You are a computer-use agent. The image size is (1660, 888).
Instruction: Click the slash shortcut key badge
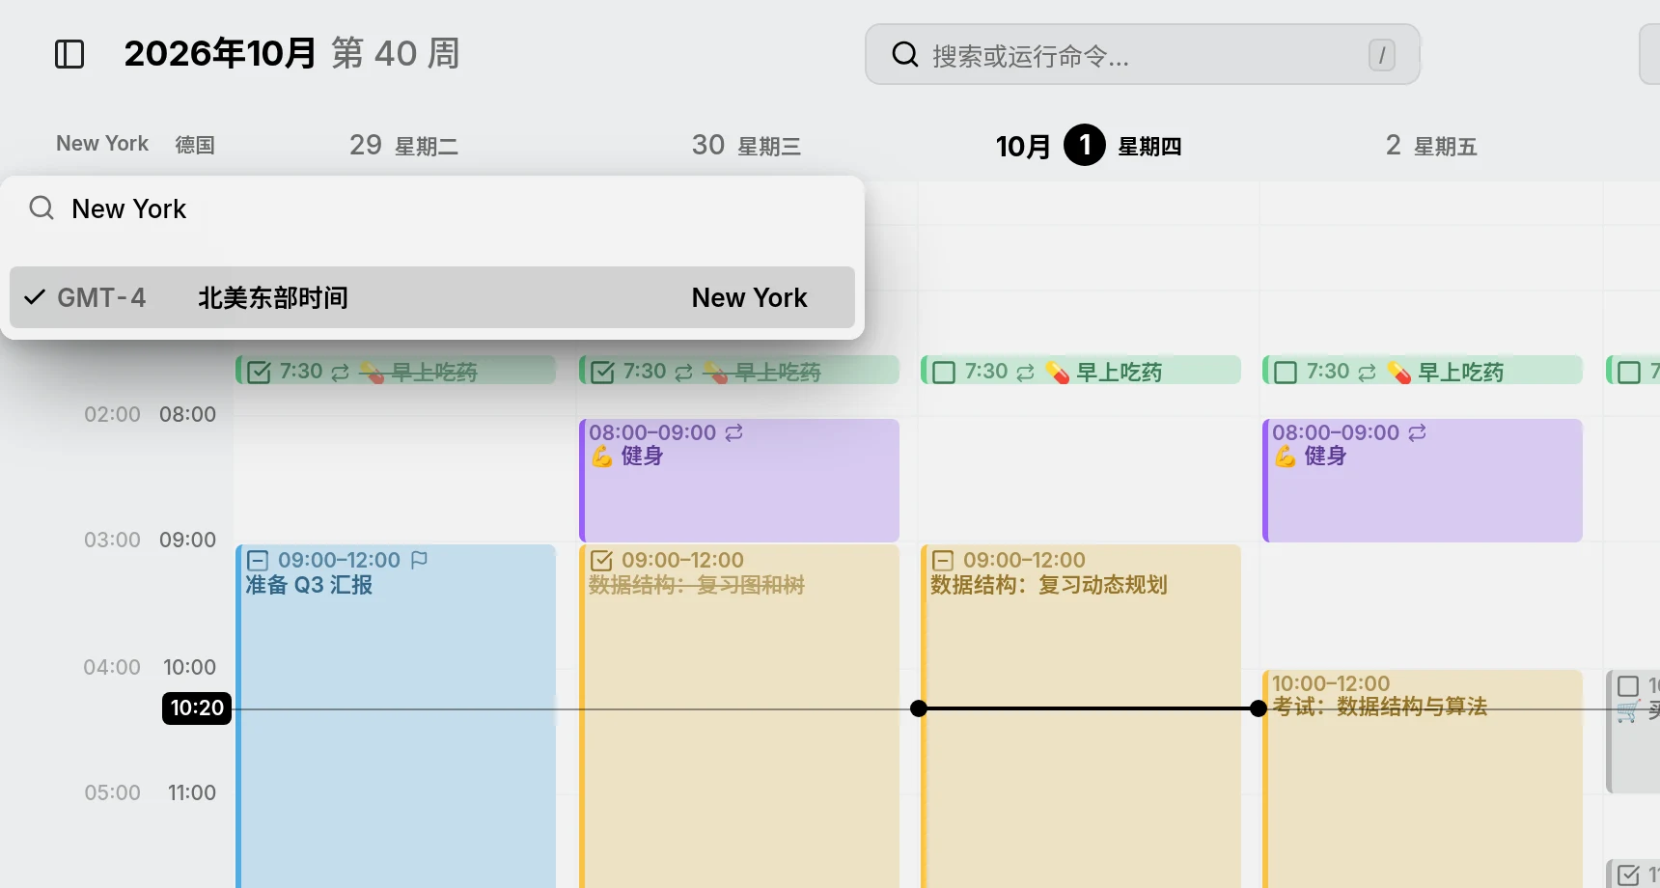1381,55
